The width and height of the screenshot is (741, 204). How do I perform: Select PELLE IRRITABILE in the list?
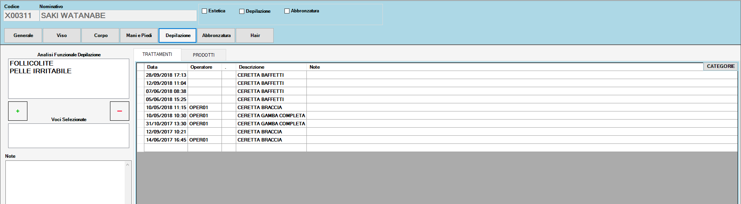[41, 71]
